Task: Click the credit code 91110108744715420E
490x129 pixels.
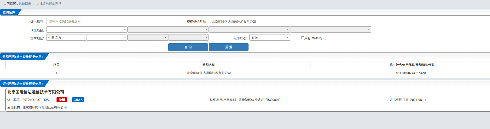Action: click(412, 73)
